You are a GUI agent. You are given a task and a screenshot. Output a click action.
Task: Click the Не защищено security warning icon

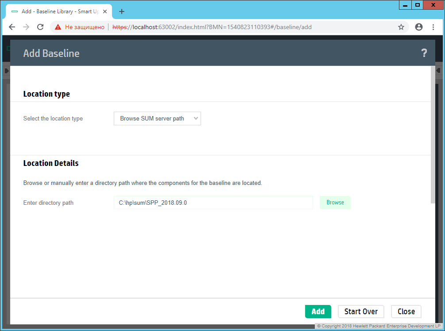coord(57,27)
